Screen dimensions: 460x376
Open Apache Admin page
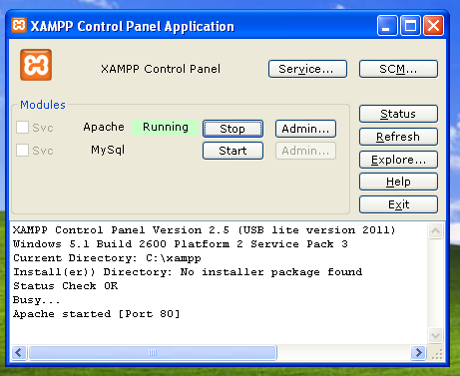click(305, 129)
